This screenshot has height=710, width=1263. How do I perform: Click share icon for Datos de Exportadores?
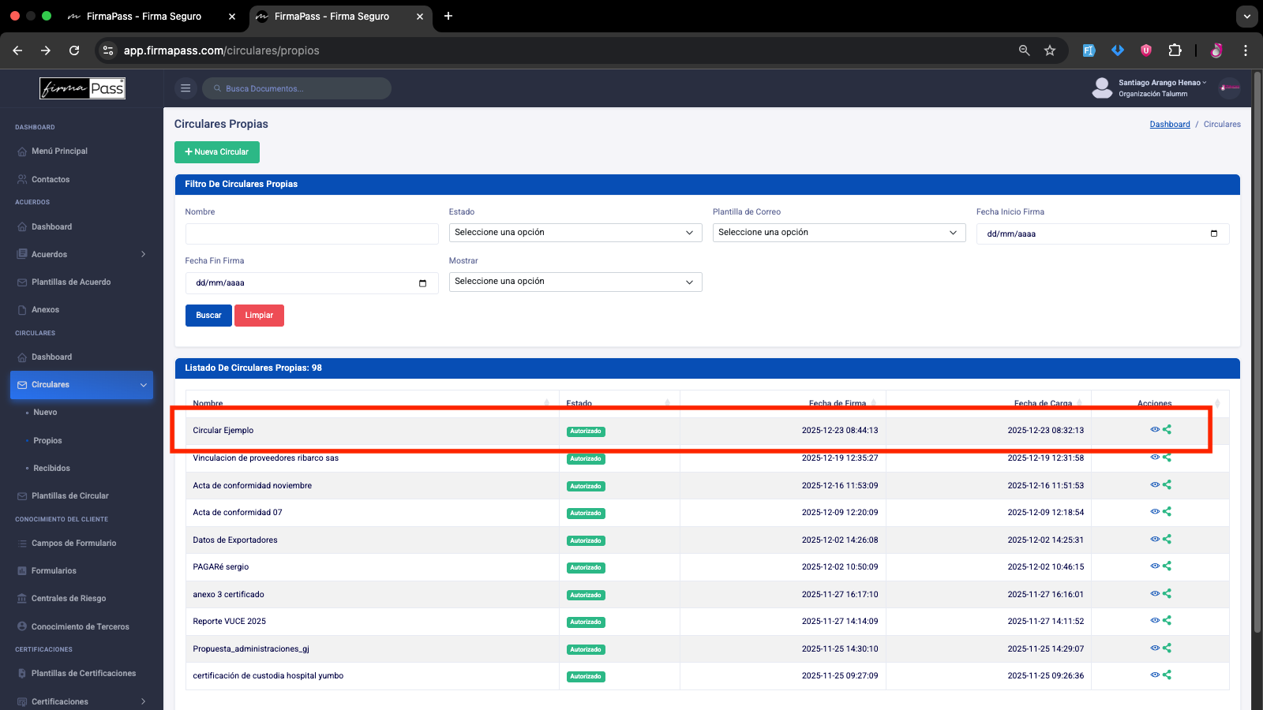pyautogui.click(x=1167, y=539)
